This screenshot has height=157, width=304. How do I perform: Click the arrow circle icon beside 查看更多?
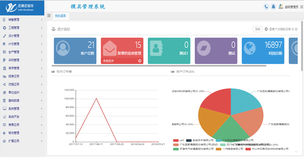coord(139,61)
